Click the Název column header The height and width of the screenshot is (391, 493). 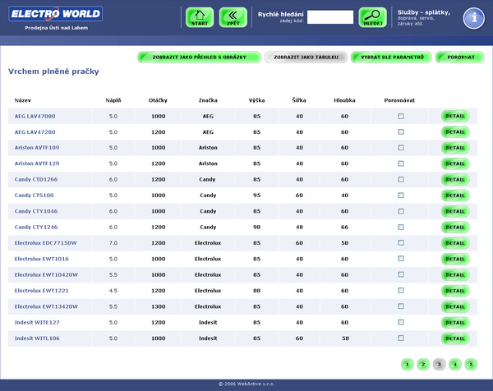[x=23, y=100]
